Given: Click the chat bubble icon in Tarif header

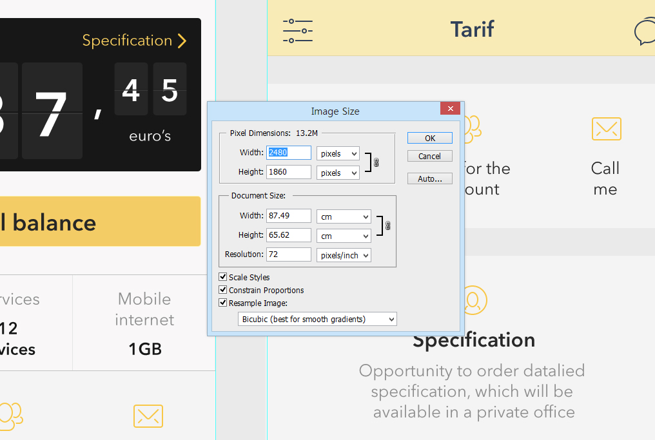Looking at the screenshot, I should coord(645,31).
